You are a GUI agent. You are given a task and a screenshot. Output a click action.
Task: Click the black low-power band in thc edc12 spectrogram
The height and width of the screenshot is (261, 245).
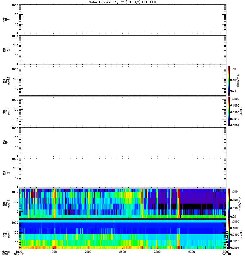point(197,207)
